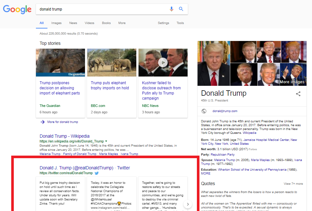
Task: Expand MORE under Education
Action: pyautogui.click(x=206, y=174)
